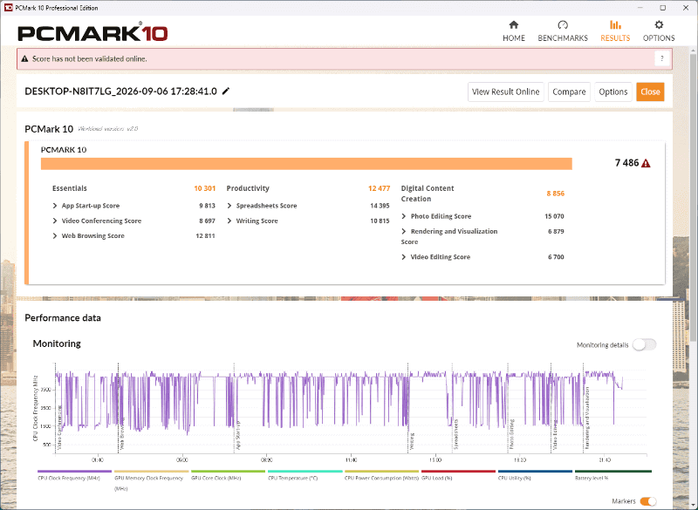This screenshot has width=698, height=510.
Task: Click the Web Browsing value 12 811
Action: point(205,235)
